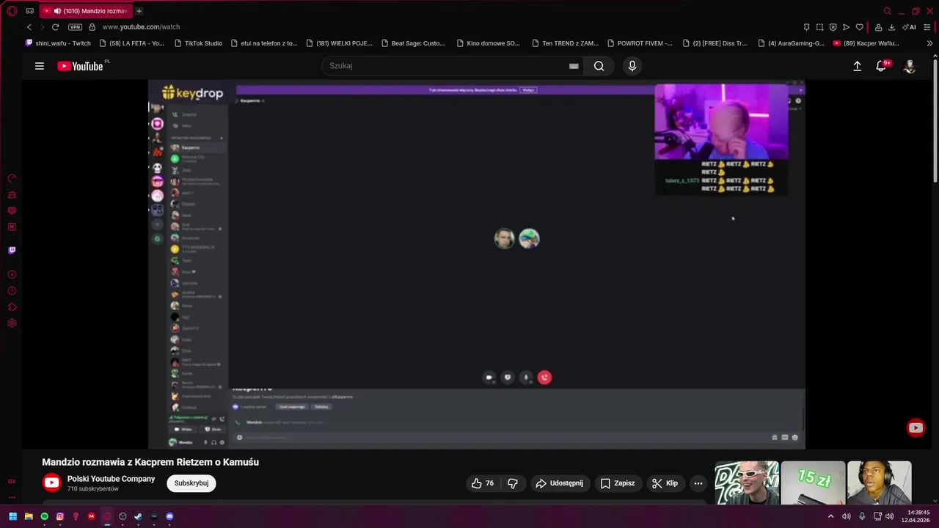Open Discord from the taskbar
Screen dimensions: 939x528
tap(169, 516)
